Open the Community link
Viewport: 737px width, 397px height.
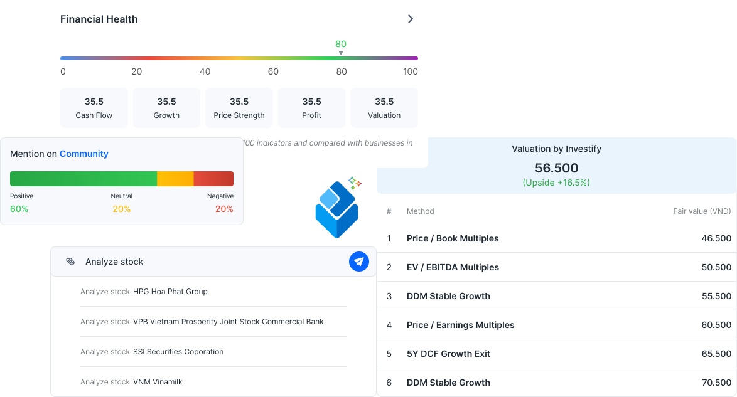[x=84, y=154]
